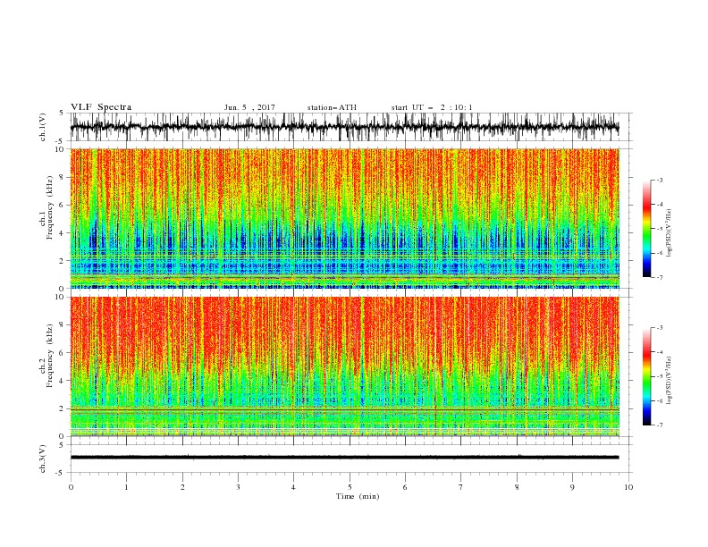Click the ch.2 spectrogram plot
This screenshot has width=708, height=547.
pos(345,366)
